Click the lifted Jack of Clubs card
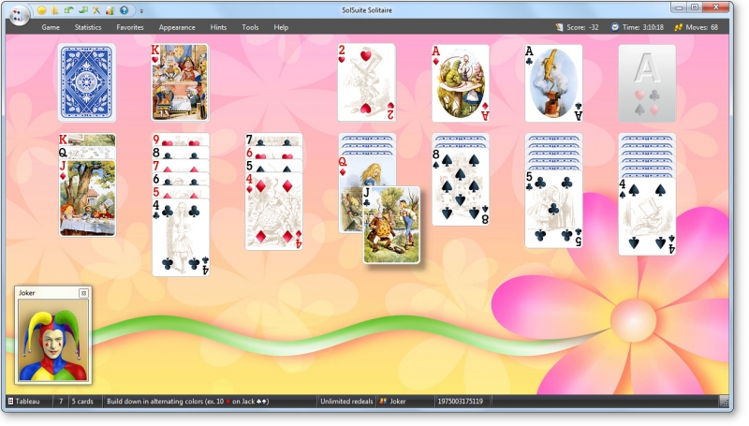749x426 pixels. point(391,225)
